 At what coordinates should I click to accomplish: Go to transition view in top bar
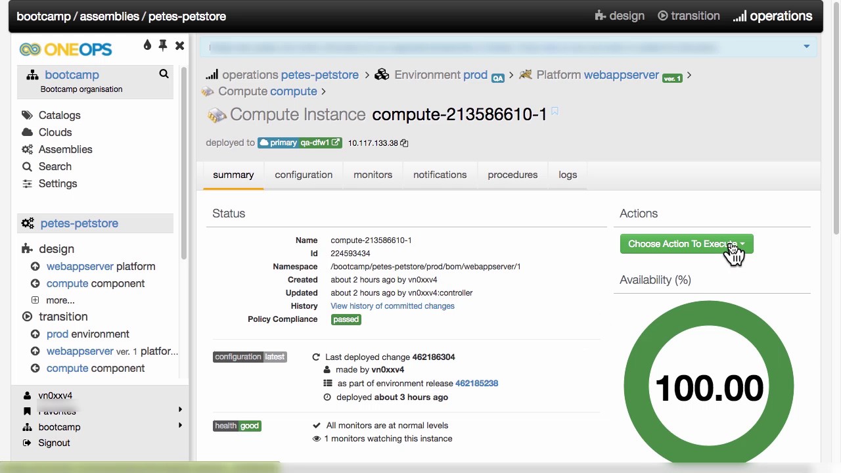click(x=689, y=16)
